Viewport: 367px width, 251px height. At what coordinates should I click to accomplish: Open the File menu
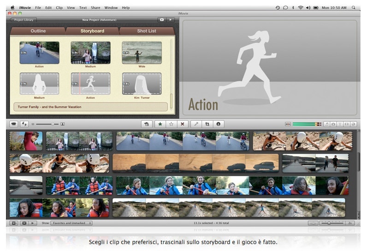click(x=38, y=7)
